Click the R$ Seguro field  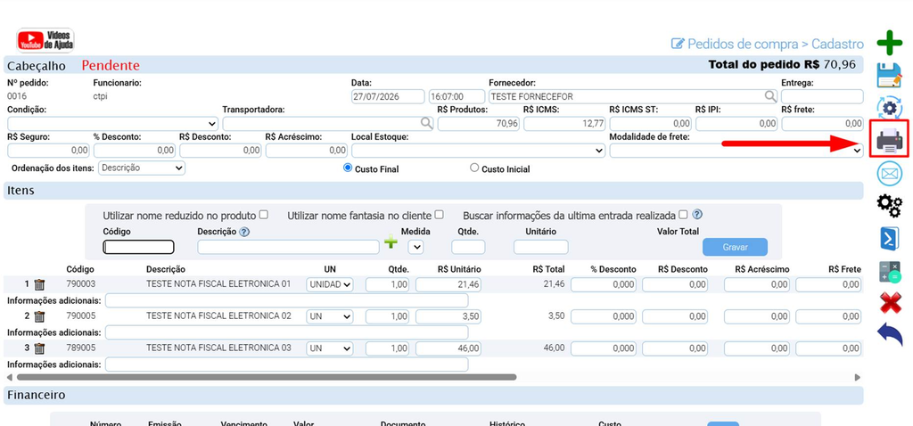click(x=48, y=151)
